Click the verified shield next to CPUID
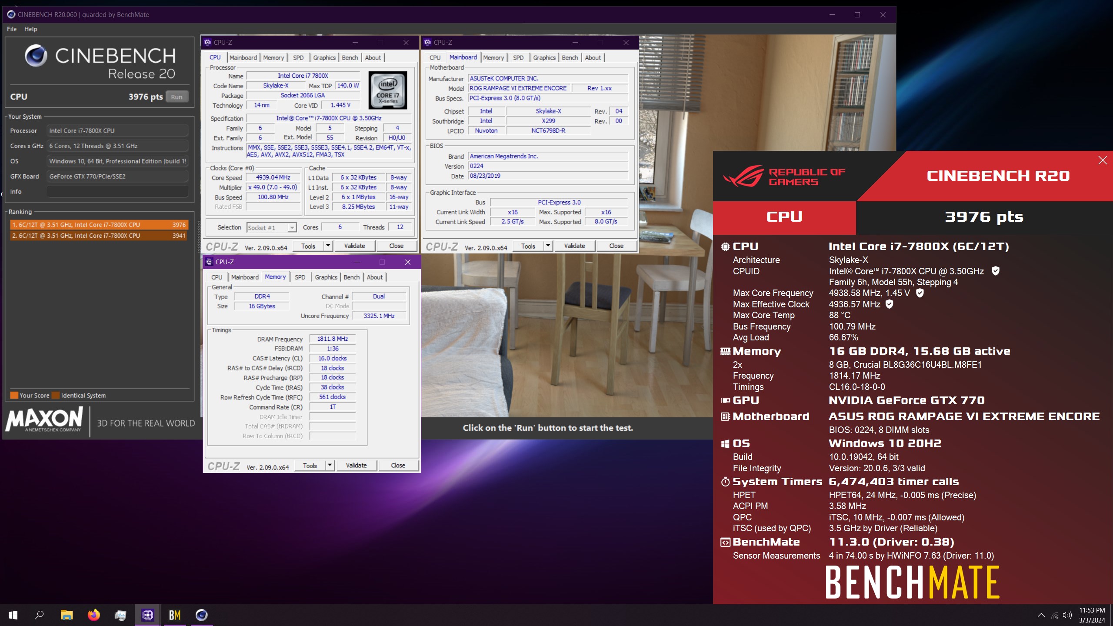The width and height of the screenshot is (1113, 626). pos(995,271)
